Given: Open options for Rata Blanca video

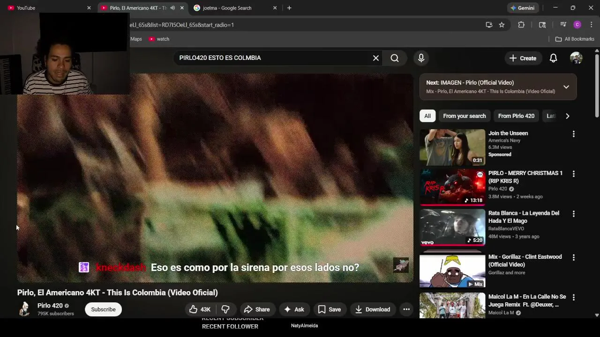Looking at the screenshot, I should click(x=573, y=213).
